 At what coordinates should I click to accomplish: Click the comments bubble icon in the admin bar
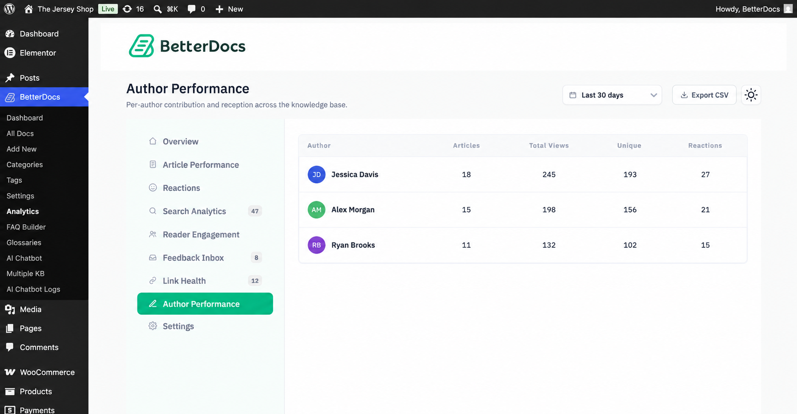click(x=191, y=9)
